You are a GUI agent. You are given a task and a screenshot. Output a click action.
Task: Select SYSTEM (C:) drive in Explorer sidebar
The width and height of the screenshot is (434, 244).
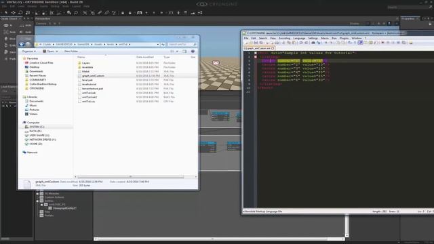pos(37,127)
